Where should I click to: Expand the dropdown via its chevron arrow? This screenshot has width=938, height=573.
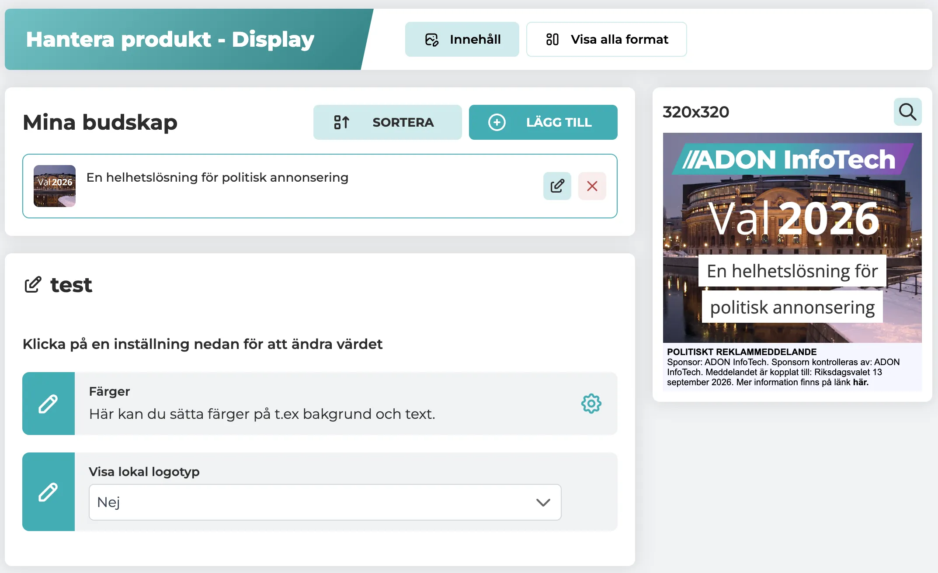click(543, 502)
